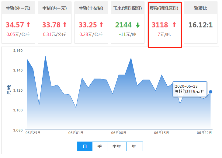Click the 16.12:1 ratio value

[200, 25]
